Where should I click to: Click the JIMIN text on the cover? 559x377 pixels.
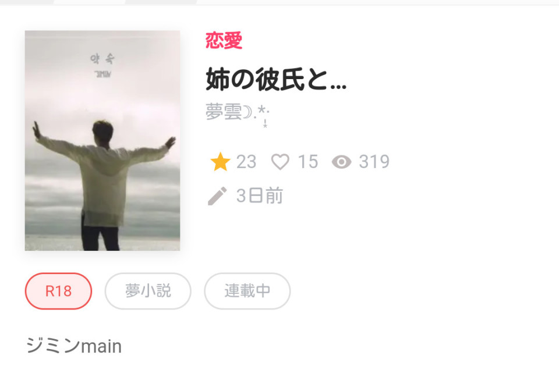(x=102, y=74)
